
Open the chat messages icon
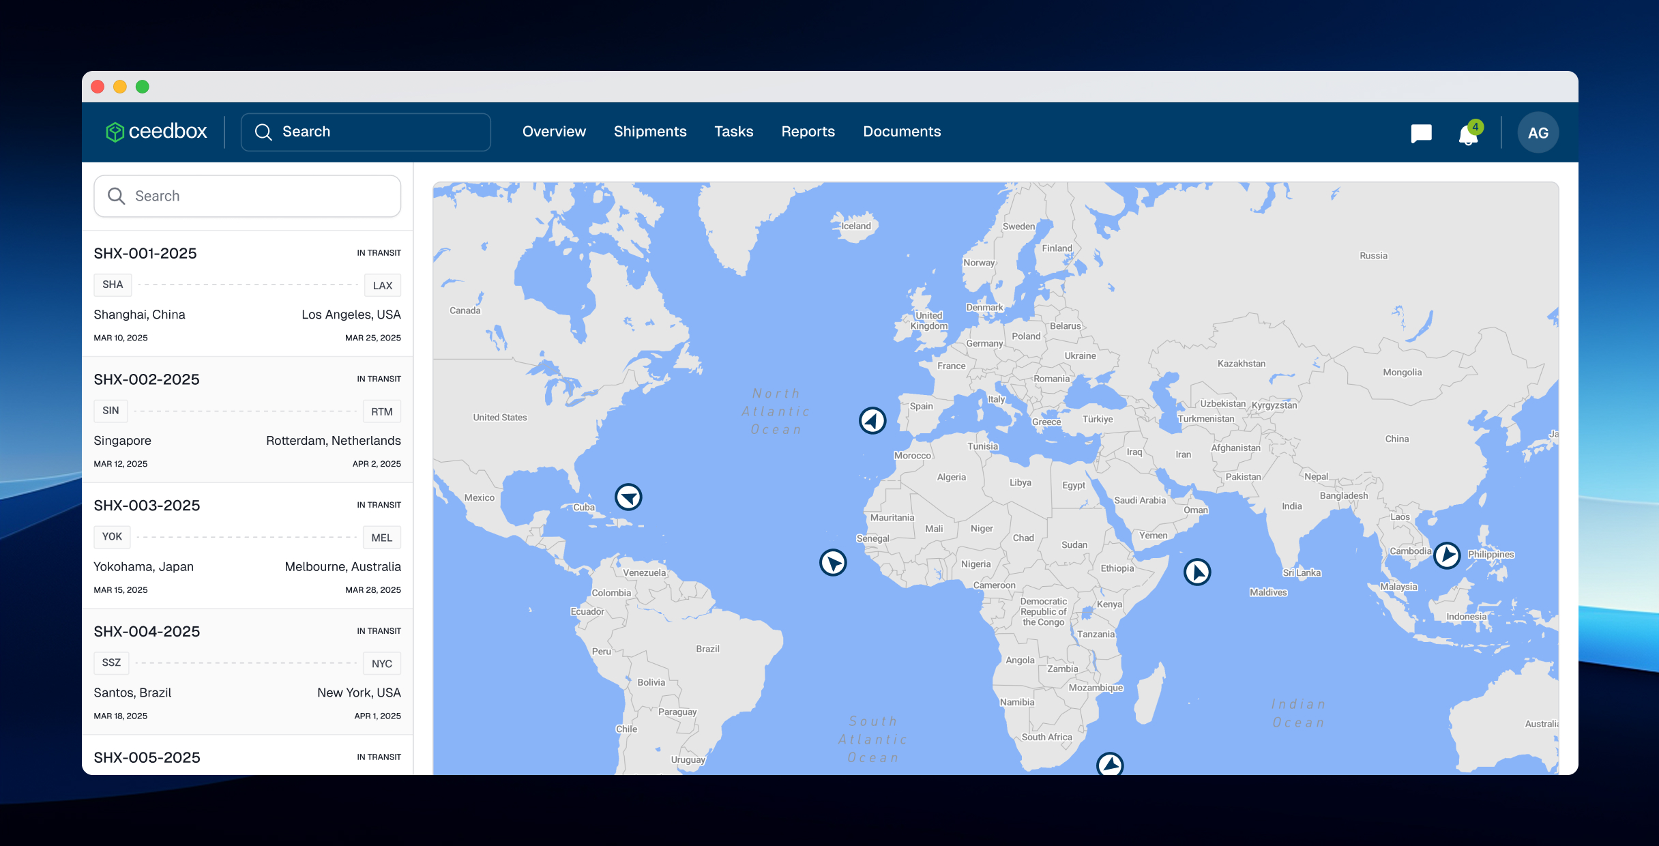[x=1421, y=132]
